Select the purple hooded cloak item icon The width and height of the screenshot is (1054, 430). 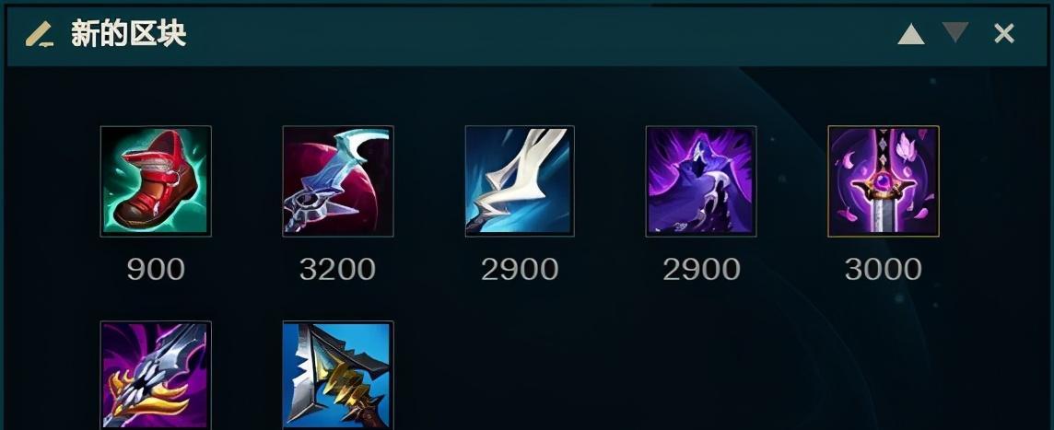click(701, 180)
